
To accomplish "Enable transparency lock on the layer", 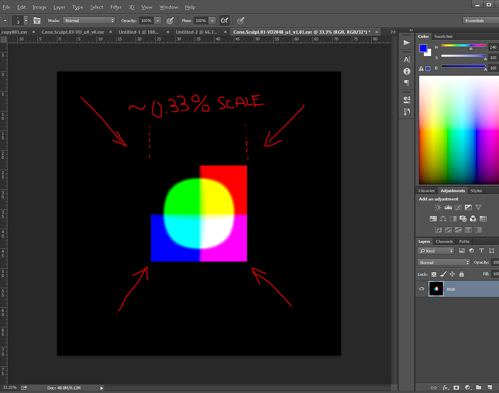I will point(434,274).
